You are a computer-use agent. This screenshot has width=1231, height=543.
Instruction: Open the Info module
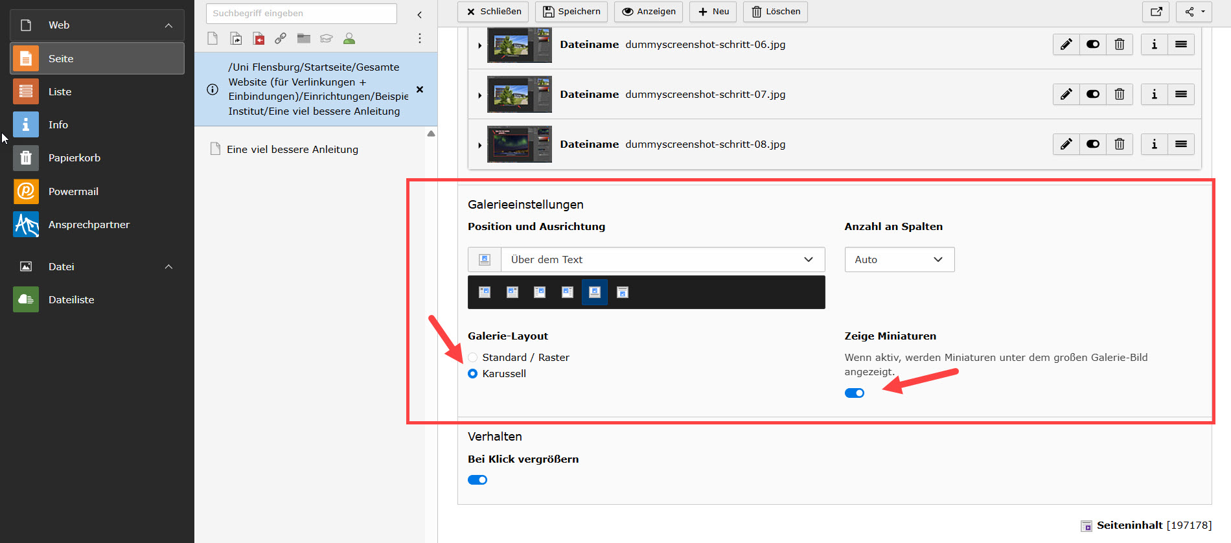(58, 125)
